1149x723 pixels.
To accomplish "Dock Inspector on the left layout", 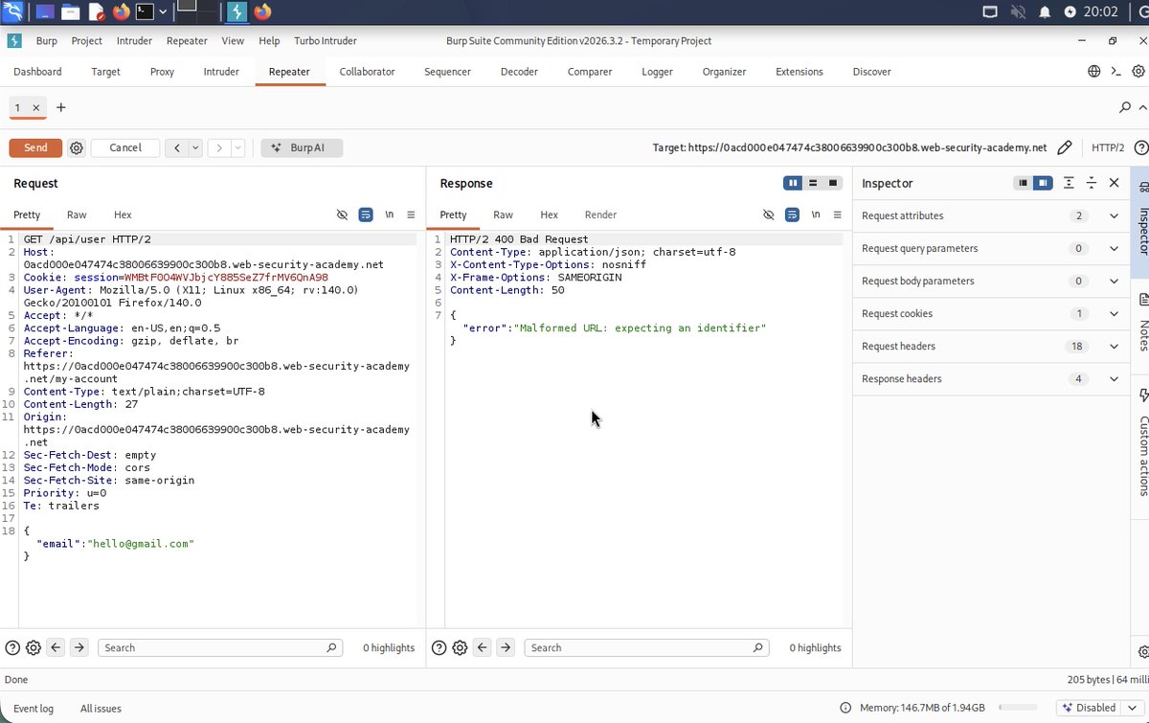I will coord(1023,183).
